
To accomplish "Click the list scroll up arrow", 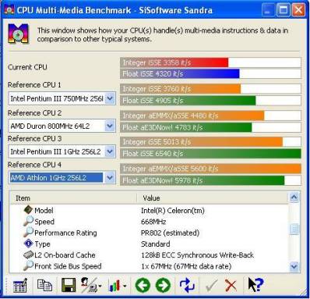I will tap(294, 198).
